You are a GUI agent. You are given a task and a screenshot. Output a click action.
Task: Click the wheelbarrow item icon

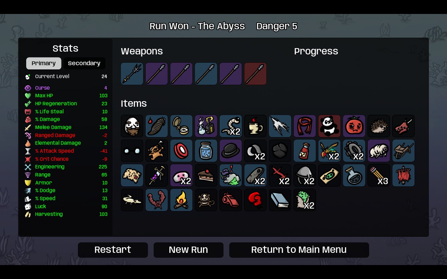[x=403, y=151]
